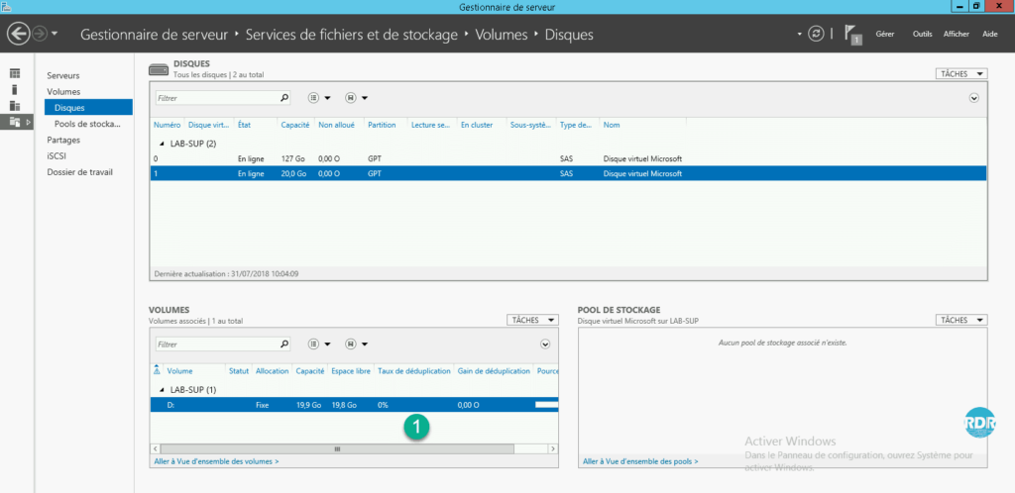Expand the Volumes panel chevron
The width and height of the screenshot is (1015, 493).
coord(545,345)
